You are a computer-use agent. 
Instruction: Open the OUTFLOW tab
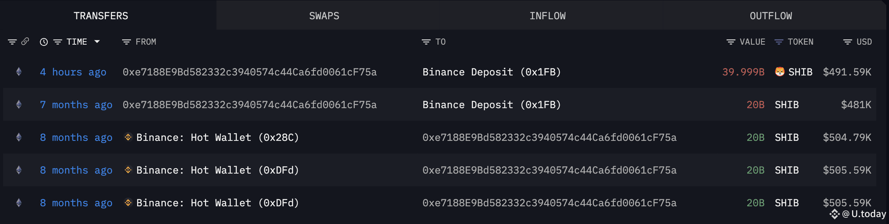tap(771, 16)
